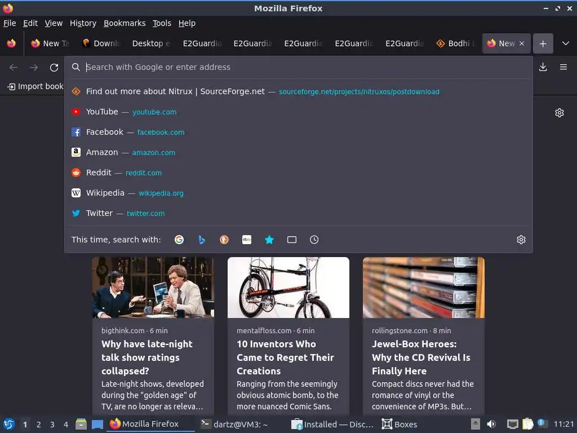
Task: Switch to the Download tab
Action: coord(101,43)
